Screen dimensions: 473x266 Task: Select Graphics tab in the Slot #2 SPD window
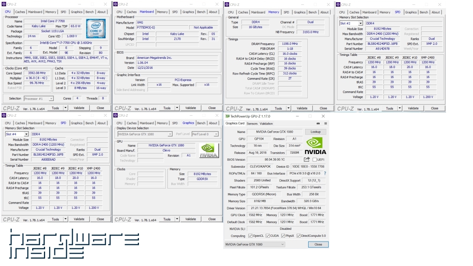tap(411, 12)
